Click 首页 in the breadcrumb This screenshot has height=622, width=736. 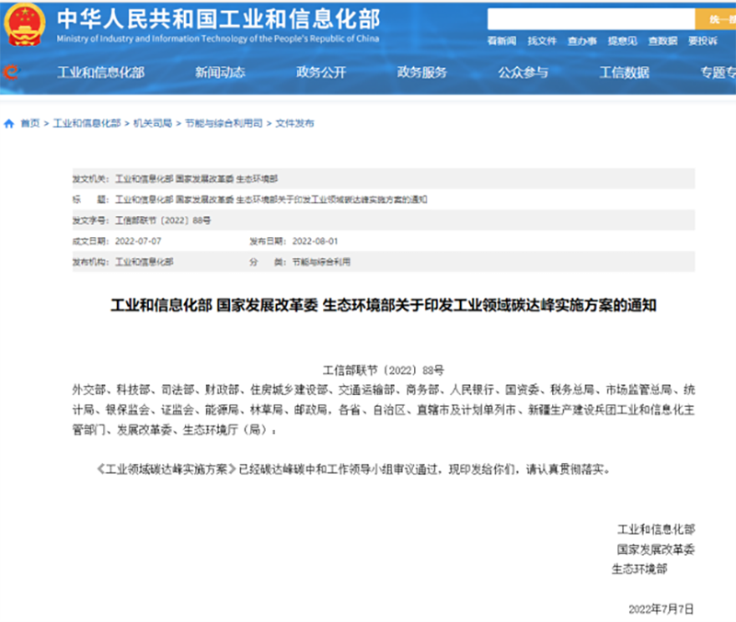(x=29, y=123)
